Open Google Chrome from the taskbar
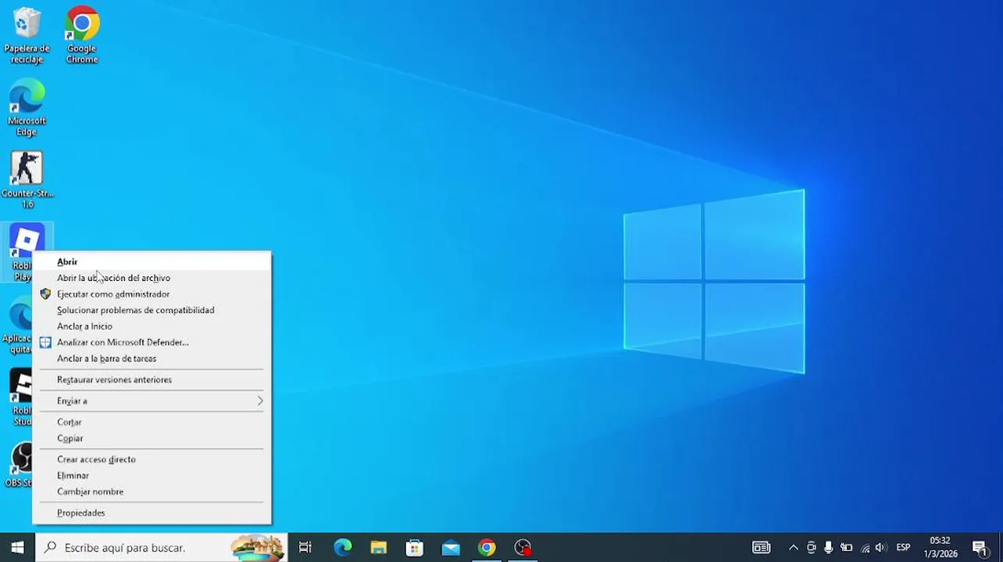 click(x=487, y=547)
